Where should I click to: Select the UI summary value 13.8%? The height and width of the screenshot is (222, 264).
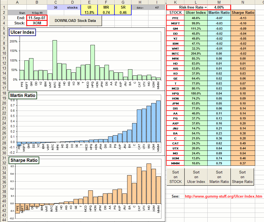pos(89,12)
